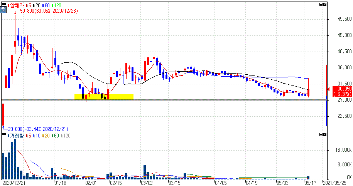Select the volume 5-day average legend
Screen dimensions: 353x186
[x=29, y=136]
